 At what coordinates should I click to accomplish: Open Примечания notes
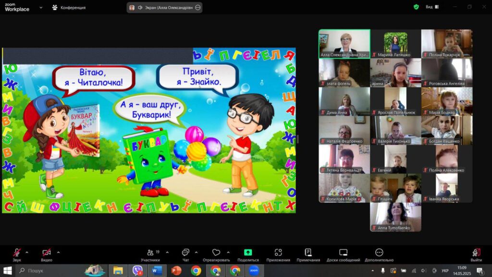point(308,255)
